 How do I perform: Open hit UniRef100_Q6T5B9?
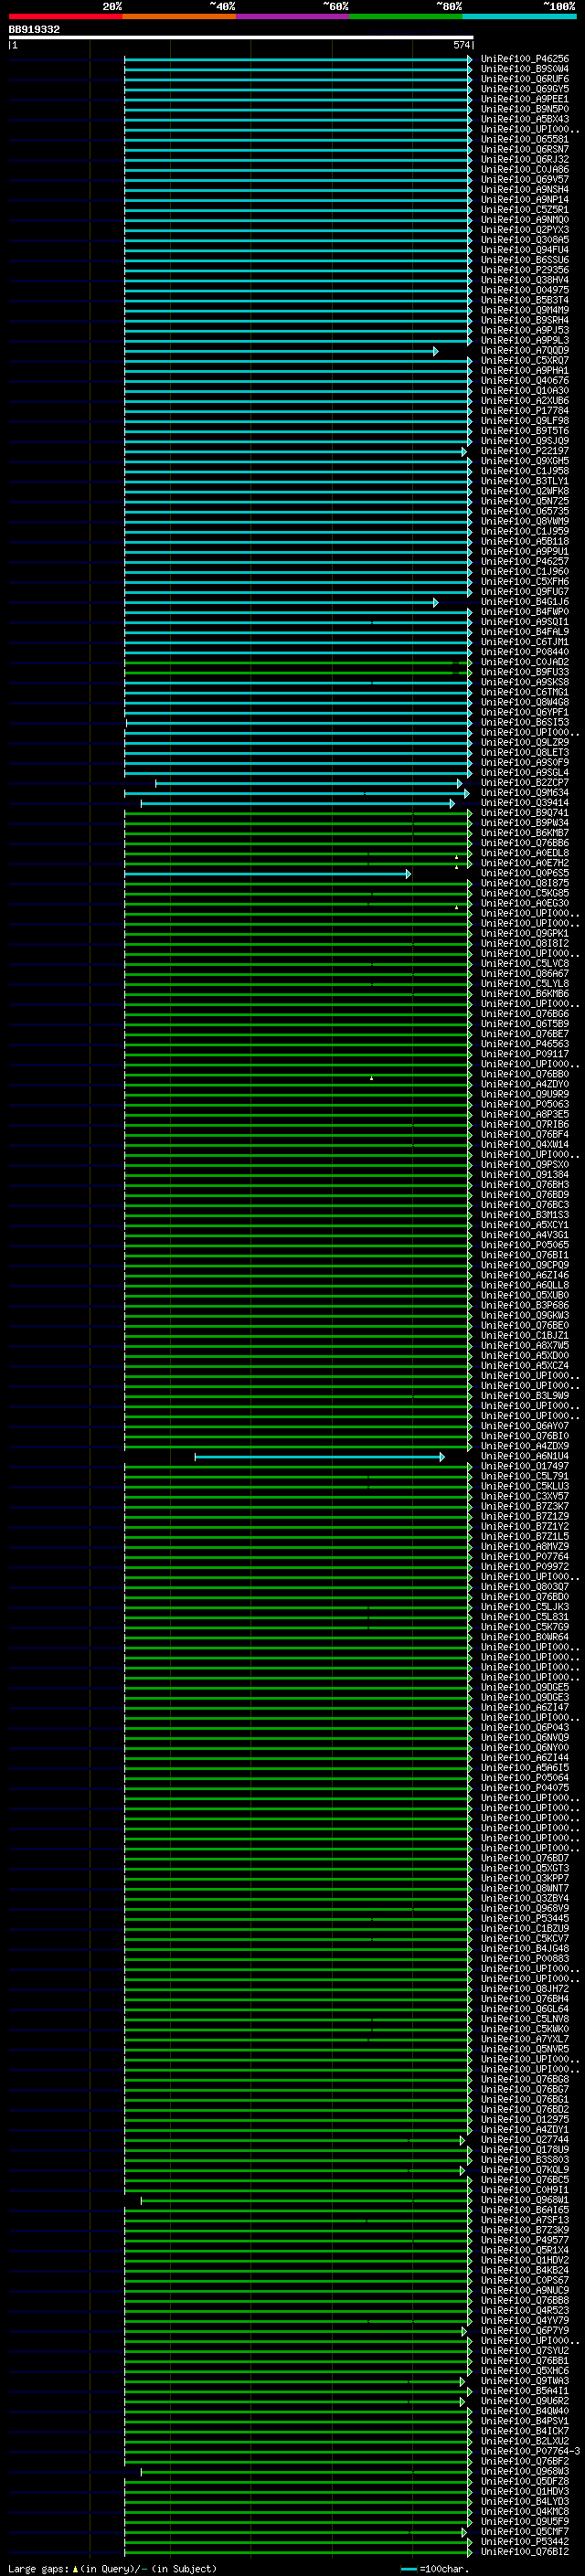coord(524,1024)
